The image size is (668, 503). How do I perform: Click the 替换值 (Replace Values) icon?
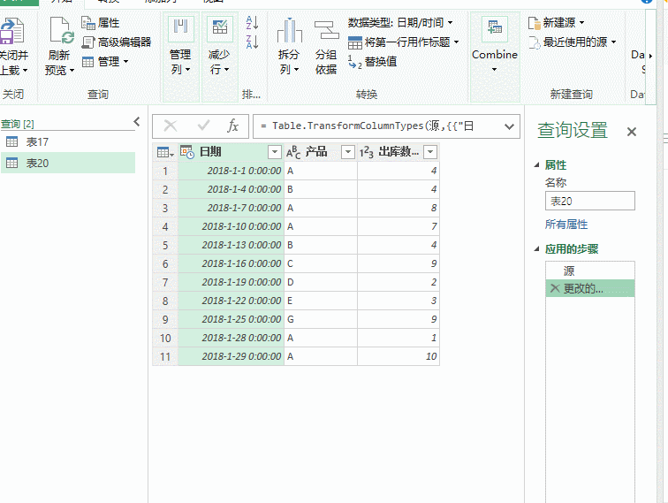tap(354, 61)
